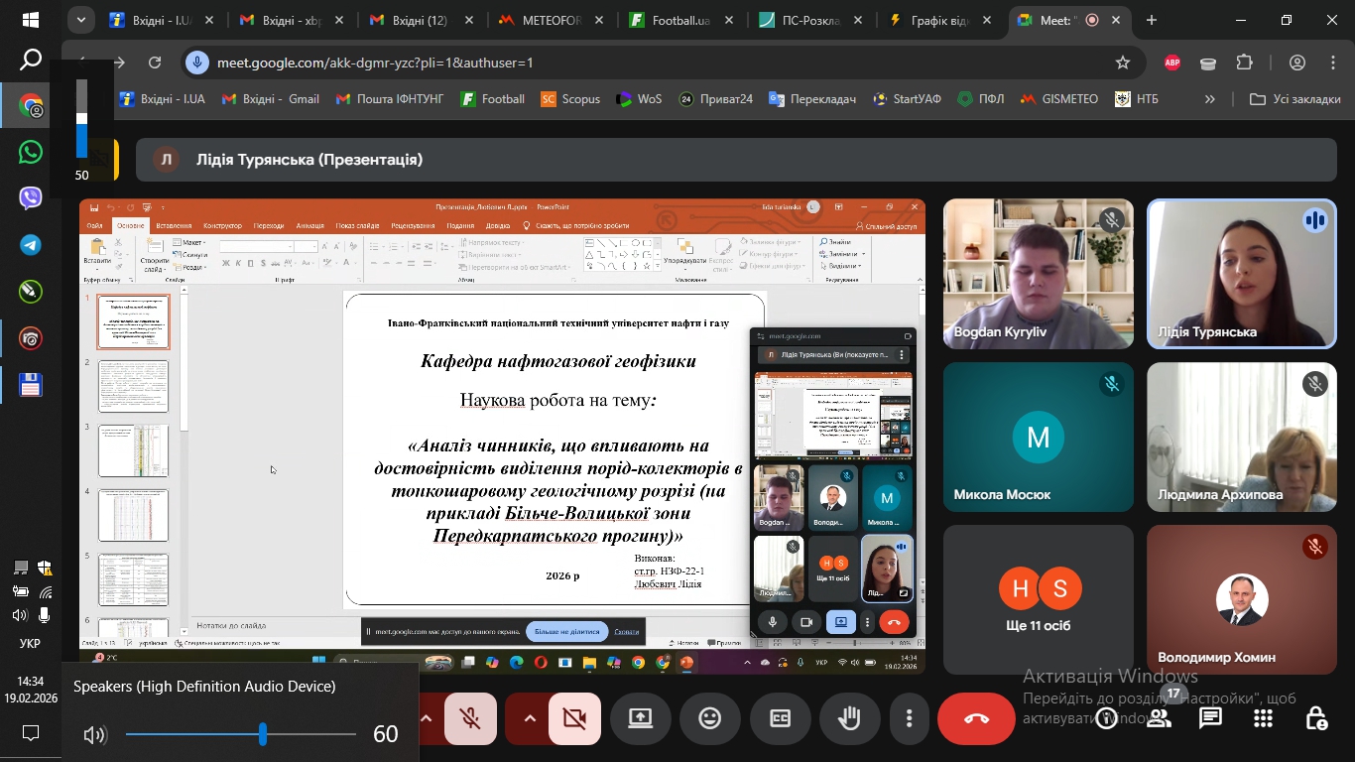Open the participants list showing 17
This screenshot has width=1355, height=762.
point(1159,718)
